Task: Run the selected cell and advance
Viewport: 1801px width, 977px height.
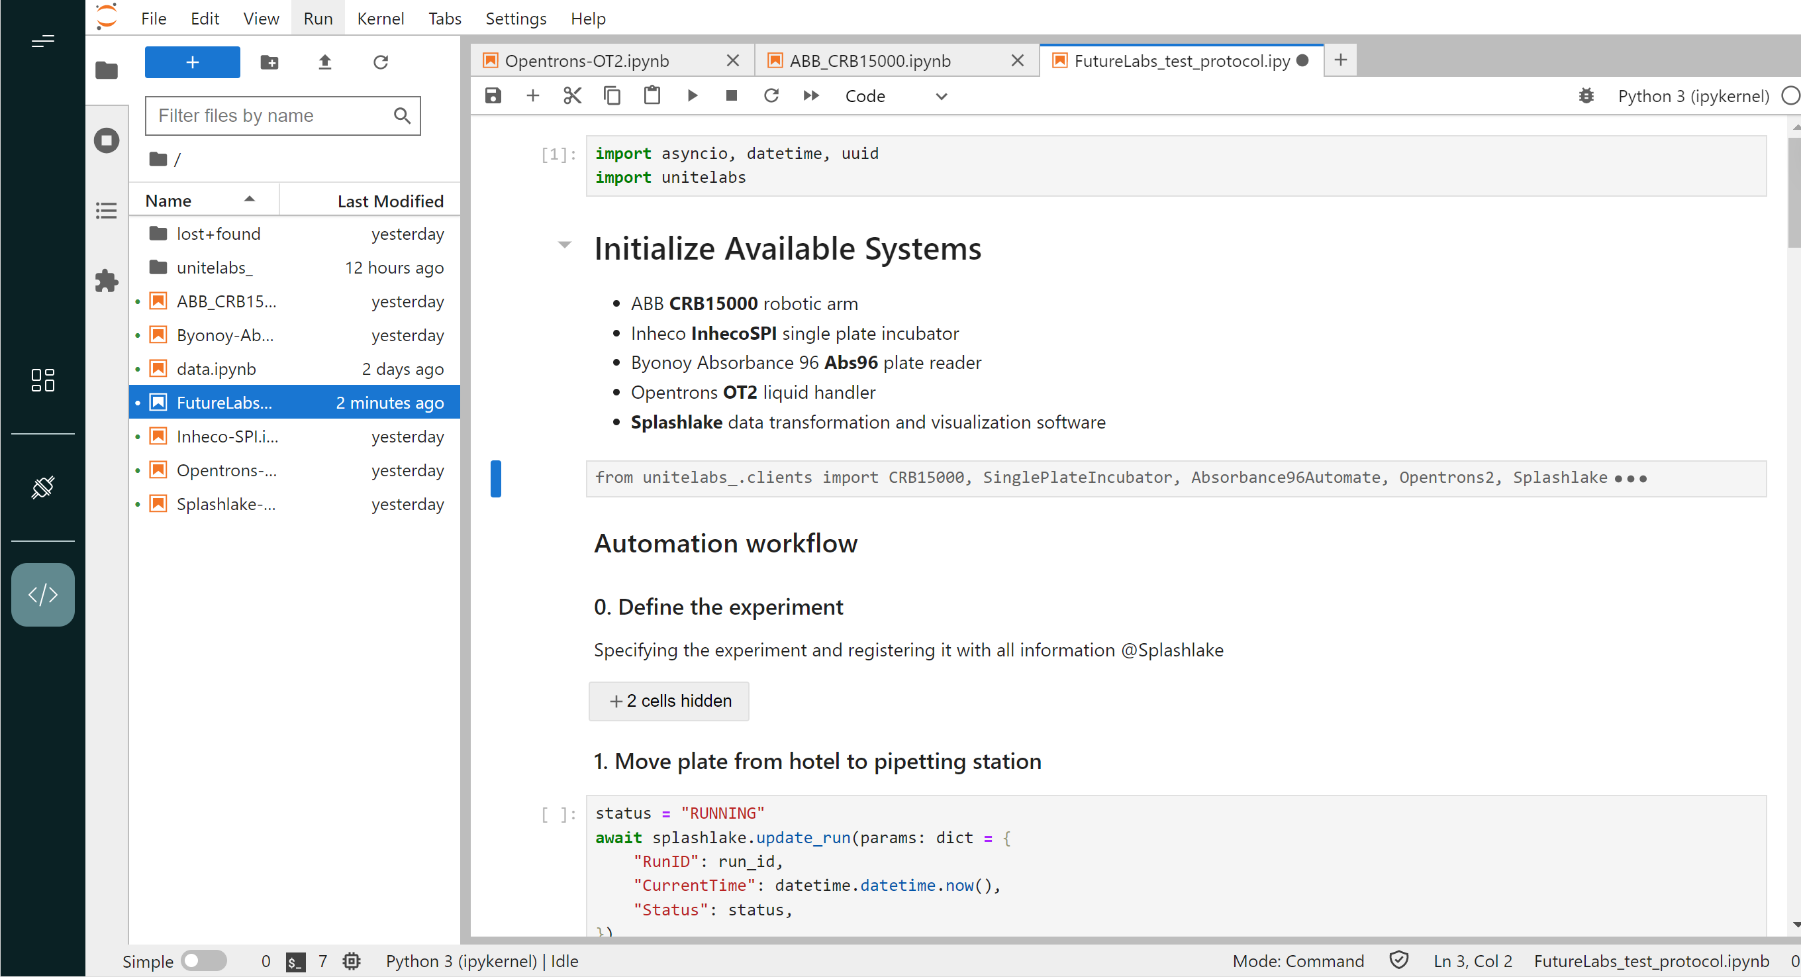Action: 692,96
